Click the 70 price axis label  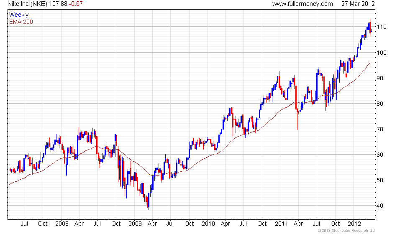click(380, 129)
